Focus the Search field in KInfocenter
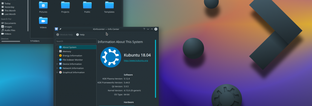This screenshot has width=312, height=106. click(76, 41)
